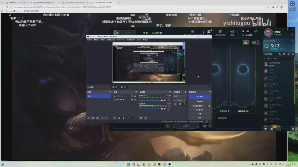Open microphone channel options dots in mixer
The image size is (298, 167).
click(169, 100)
